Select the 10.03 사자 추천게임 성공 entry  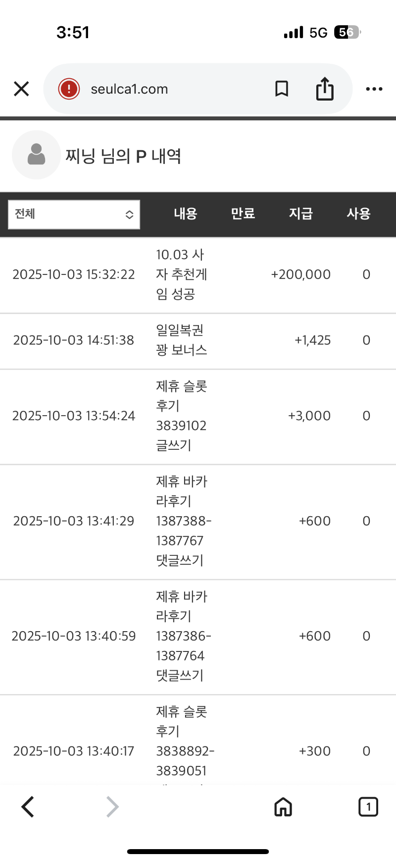click(181, 274)
